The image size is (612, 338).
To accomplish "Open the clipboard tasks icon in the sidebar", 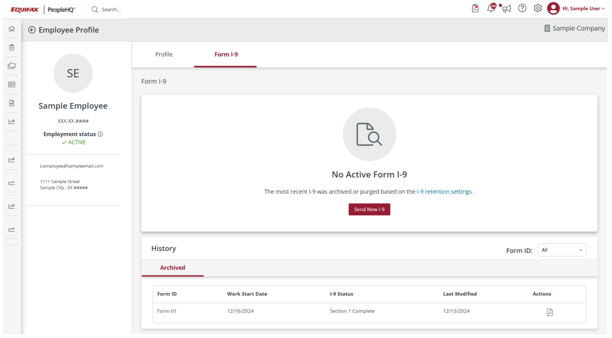I will [x=12, y=47].
